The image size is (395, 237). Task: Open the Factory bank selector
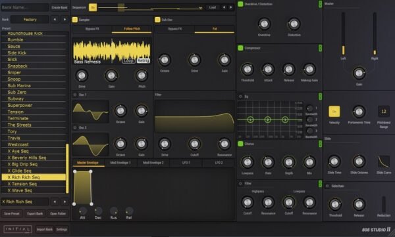pos(30,19)
